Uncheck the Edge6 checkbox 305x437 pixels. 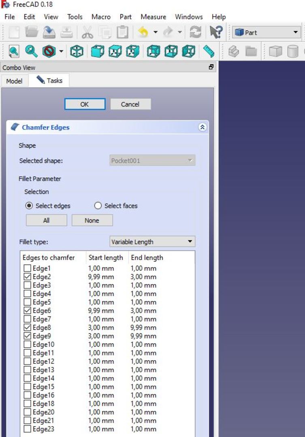coord(28,310)
